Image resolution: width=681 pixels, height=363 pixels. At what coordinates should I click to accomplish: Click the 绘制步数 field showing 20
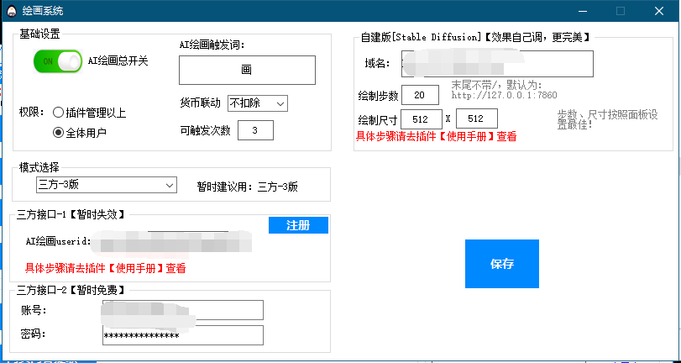coord(420,95)
